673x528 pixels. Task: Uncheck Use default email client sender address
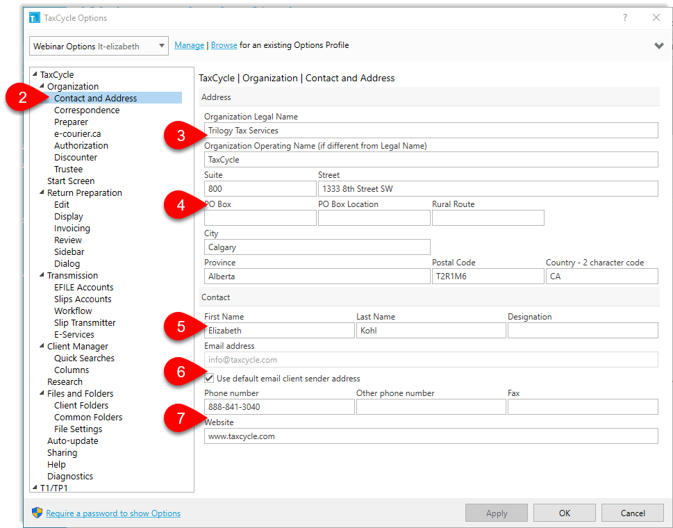tap(209, 378)
